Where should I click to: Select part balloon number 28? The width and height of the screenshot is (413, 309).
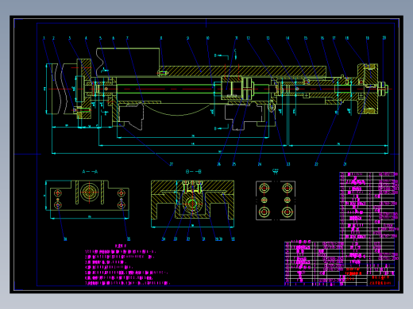(x=233, y=239)
